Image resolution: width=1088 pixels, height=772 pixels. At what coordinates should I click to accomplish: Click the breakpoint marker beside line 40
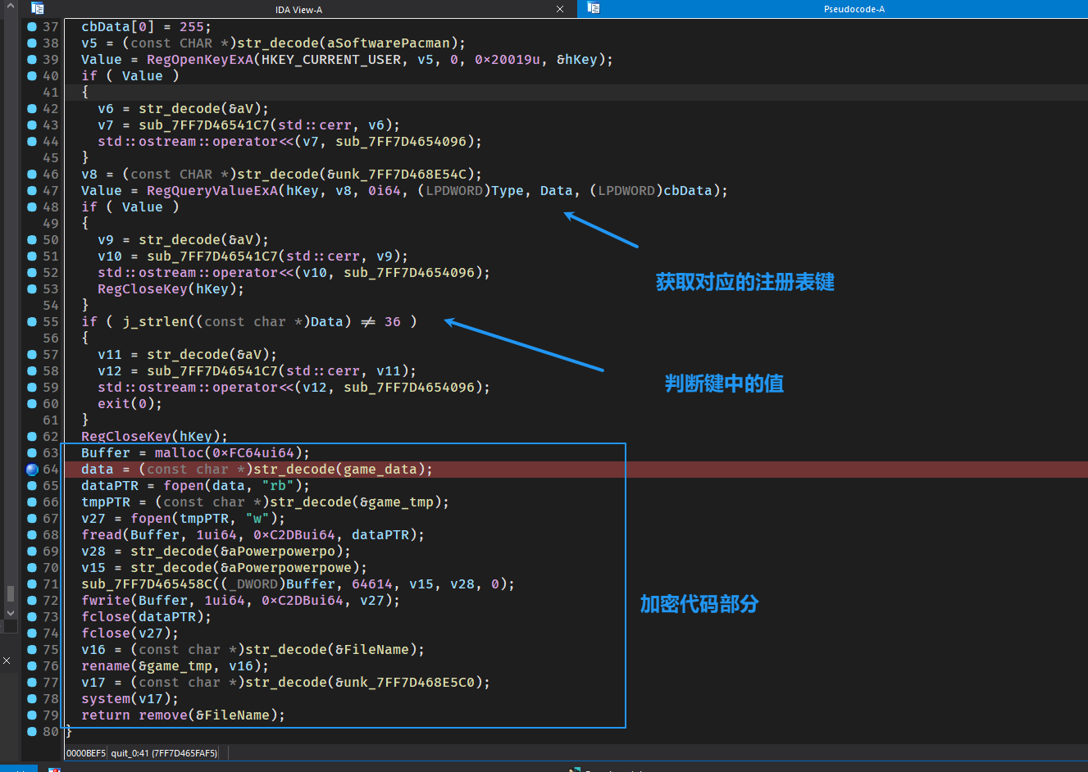[32, 76]
